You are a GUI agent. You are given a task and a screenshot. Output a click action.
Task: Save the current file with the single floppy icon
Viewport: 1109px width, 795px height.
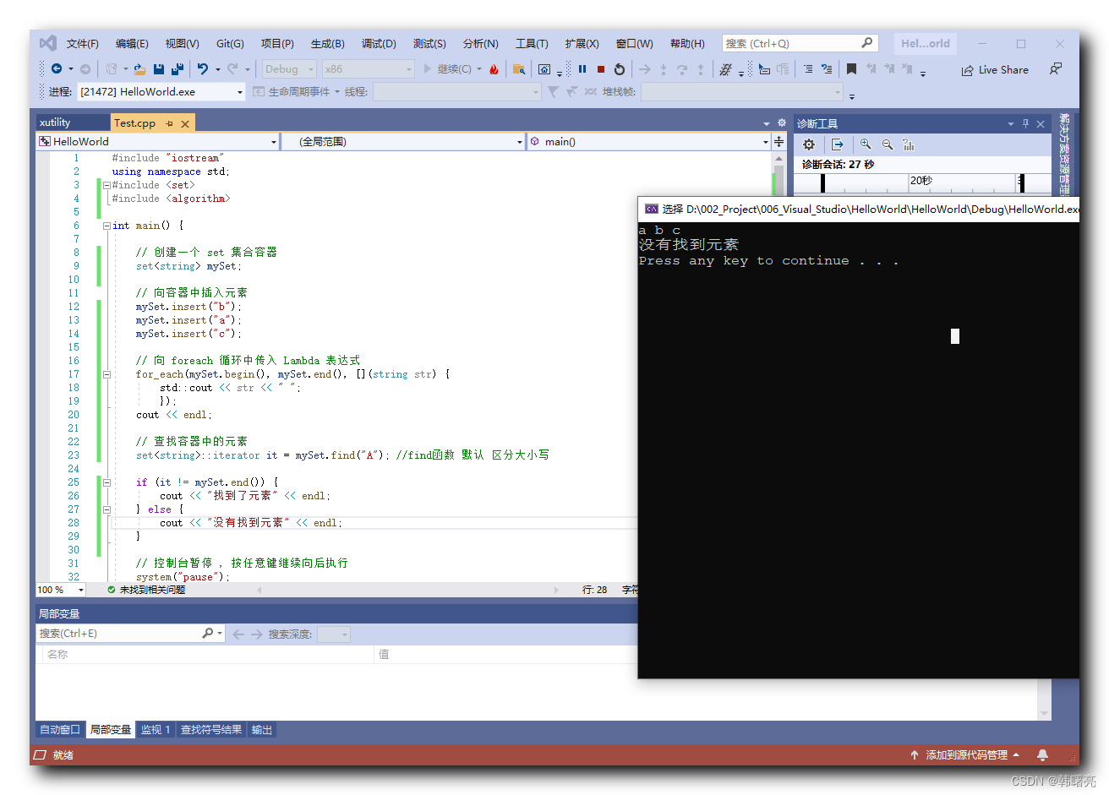(x=159, y=69)
